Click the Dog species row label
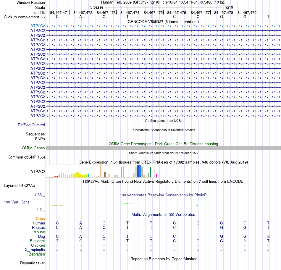Image resolution: width=281 pixels, height=270 pixels. pyautogui.click(x=41, y=237)
